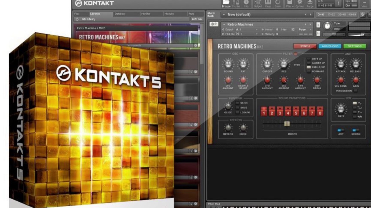
Task: Click the red Env Decay knob
Action: (x=317, y=80)
